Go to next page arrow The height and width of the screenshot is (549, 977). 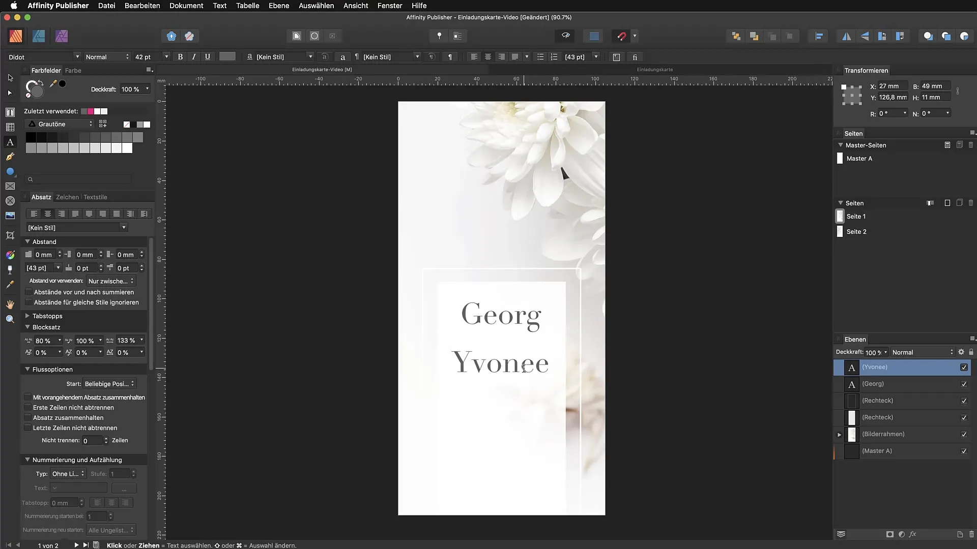point(76,545)
